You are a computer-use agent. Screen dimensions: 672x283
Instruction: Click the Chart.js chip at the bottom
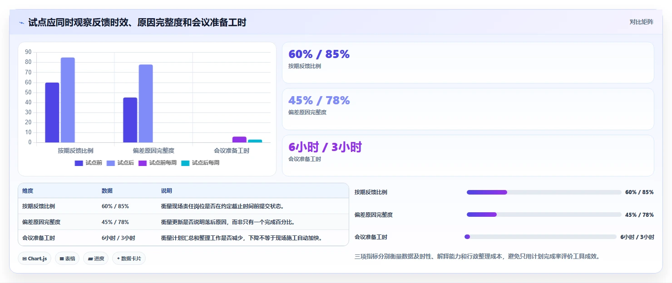(35, 259)
